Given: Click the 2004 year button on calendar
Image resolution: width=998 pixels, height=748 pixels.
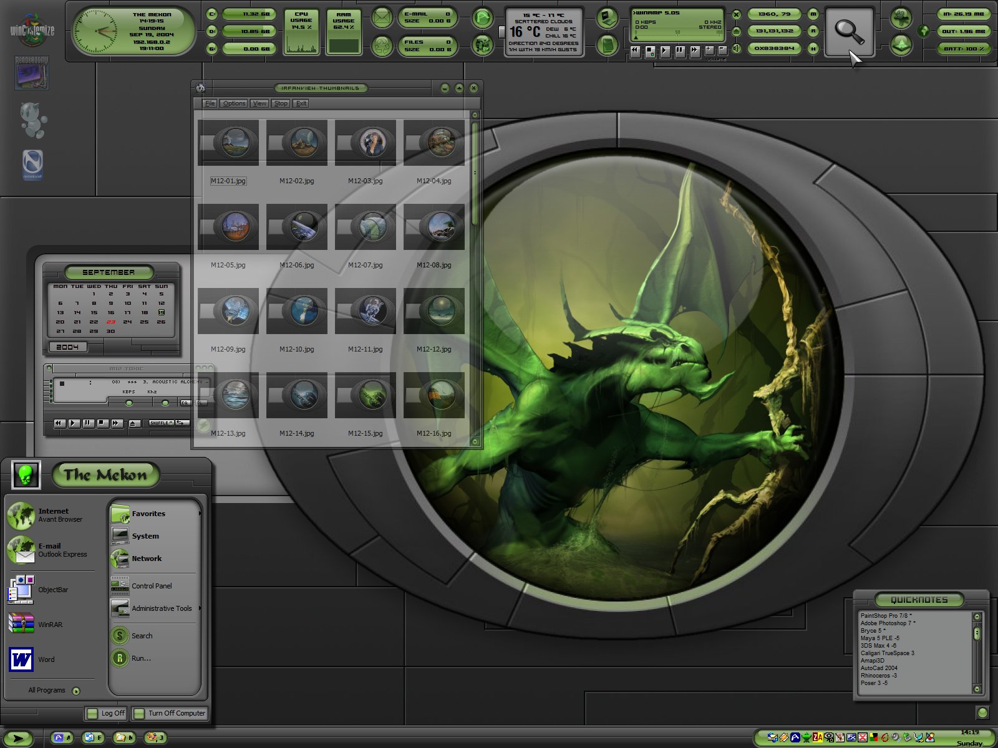Looking at the screenshot, I should [67, 347].
